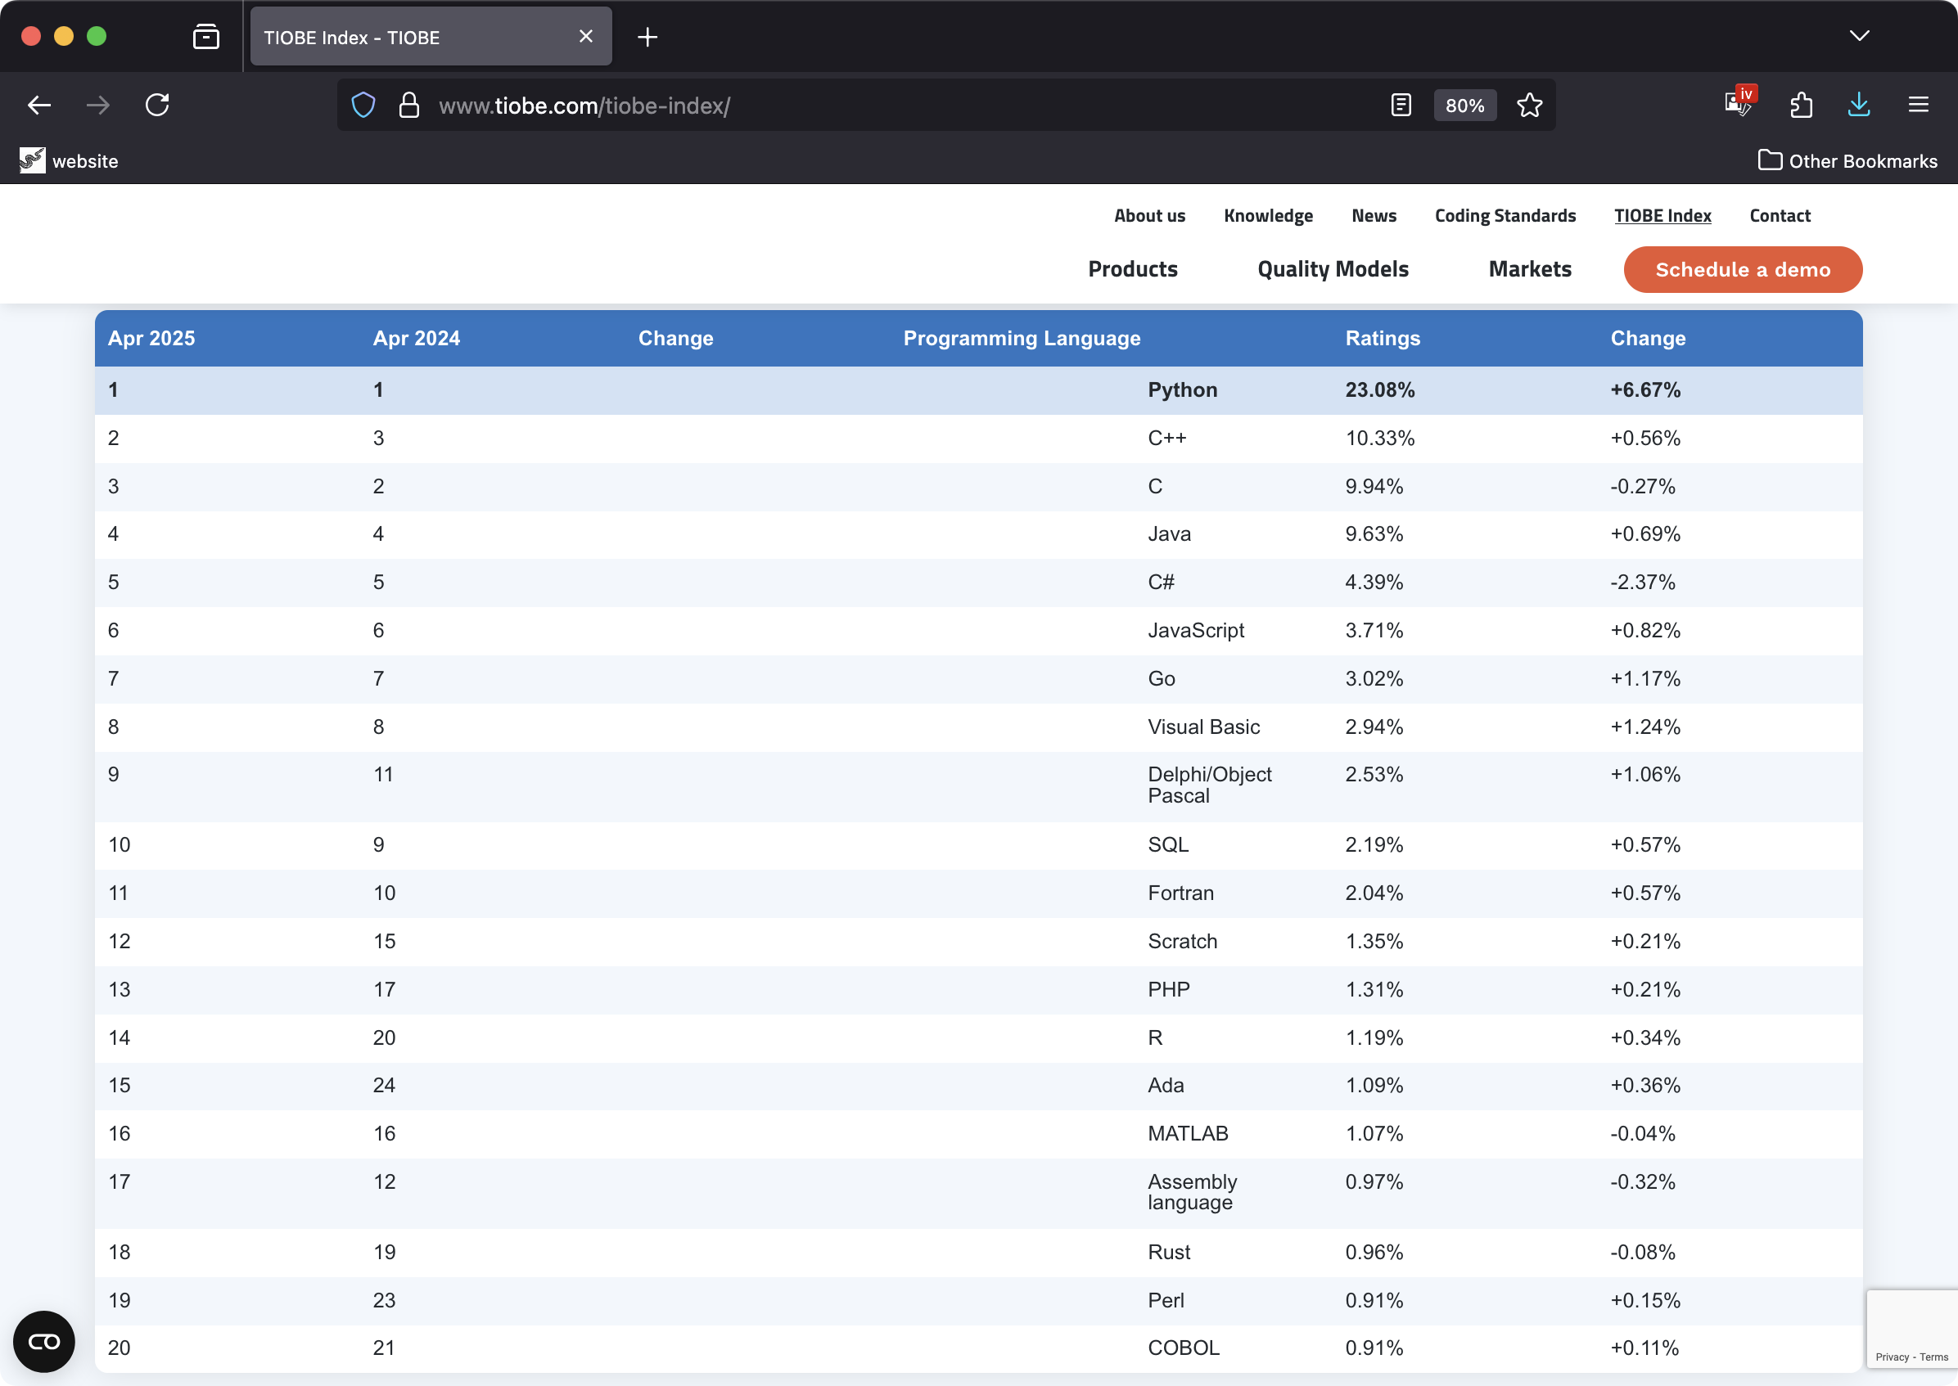1958x1386 pixels.
Task: Open the Markets menu
Action: (x=1529, y=269)
